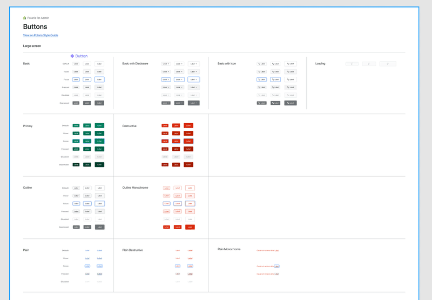Viewport: 432px width, 300px height.
Task: Open the small focused Basic with Disclosure dropdown
Action: click(166, 79)
